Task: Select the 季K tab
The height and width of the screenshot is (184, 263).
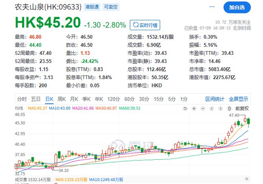Action: (x=86, y=99)
